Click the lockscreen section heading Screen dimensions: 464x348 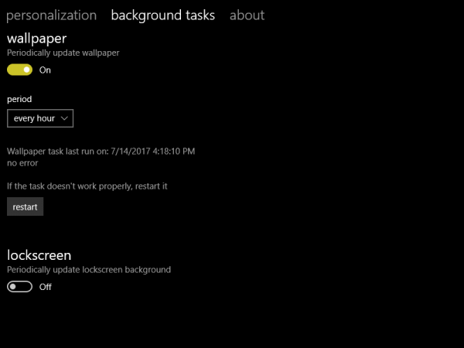pos(39,255)
